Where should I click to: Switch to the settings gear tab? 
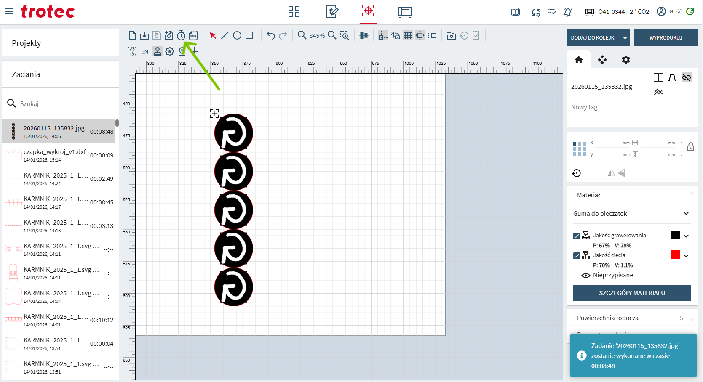click(x=626, y=60)
